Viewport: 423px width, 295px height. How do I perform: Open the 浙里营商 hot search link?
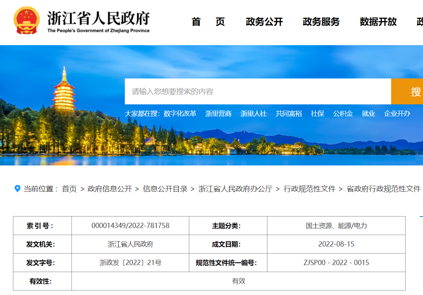coord(219,114)
